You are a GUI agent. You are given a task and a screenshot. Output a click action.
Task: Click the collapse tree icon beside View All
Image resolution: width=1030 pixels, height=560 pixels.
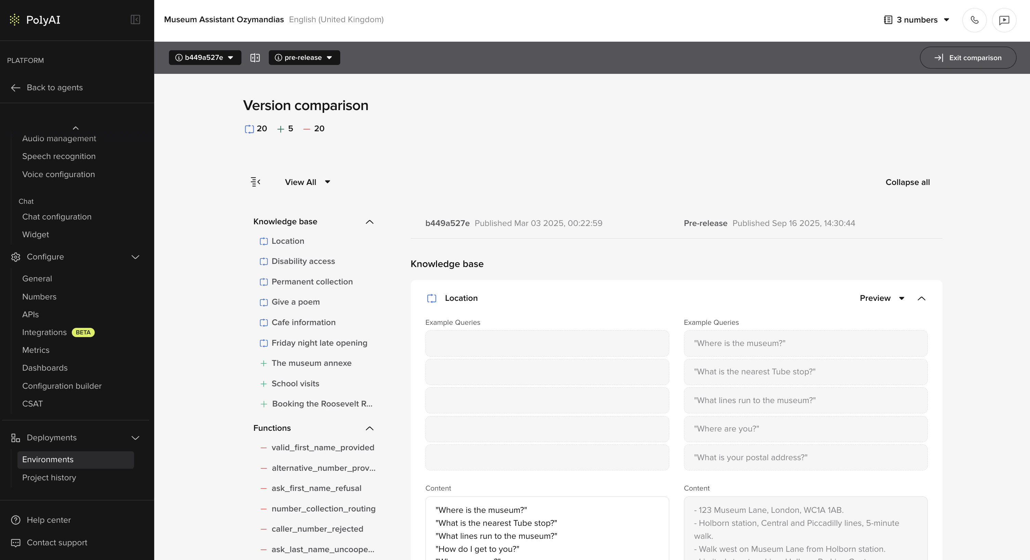point(255,182)
